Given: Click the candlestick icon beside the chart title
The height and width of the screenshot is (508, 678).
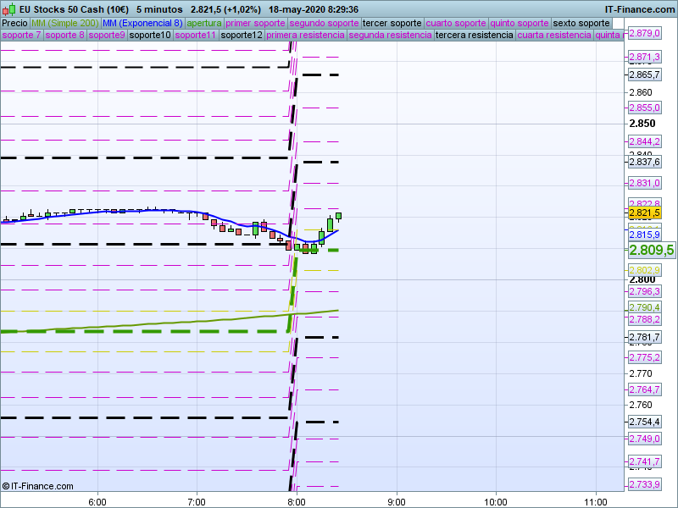Looking at the screenshot, I should pos(7,9).
